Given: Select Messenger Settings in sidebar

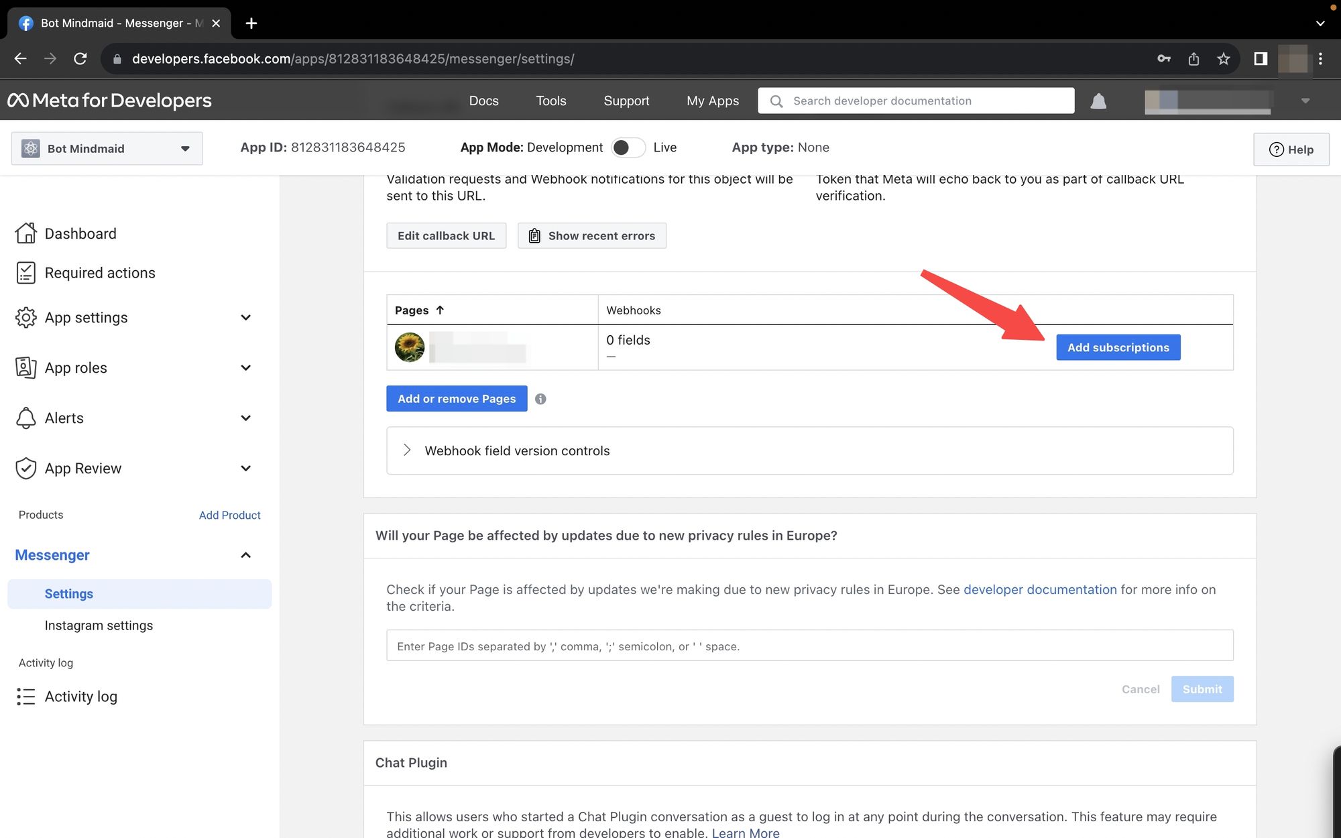Looking at the screenshot, I should click(x=139, y=594).
